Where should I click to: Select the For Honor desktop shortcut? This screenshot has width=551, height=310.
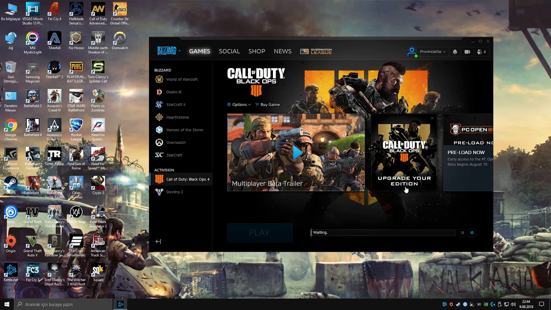tap(76, 41)
